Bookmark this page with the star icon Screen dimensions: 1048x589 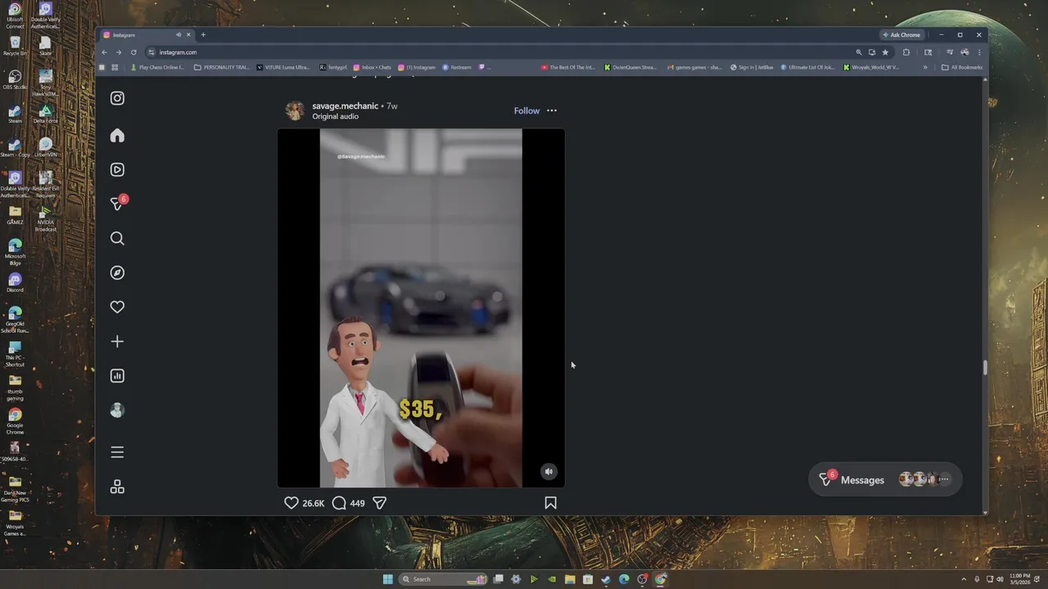tap(885, 52)
